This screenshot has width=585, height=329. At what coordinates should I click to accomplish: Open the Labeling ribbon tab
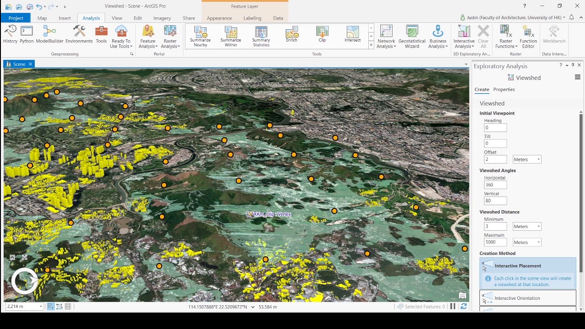[252, 18]
